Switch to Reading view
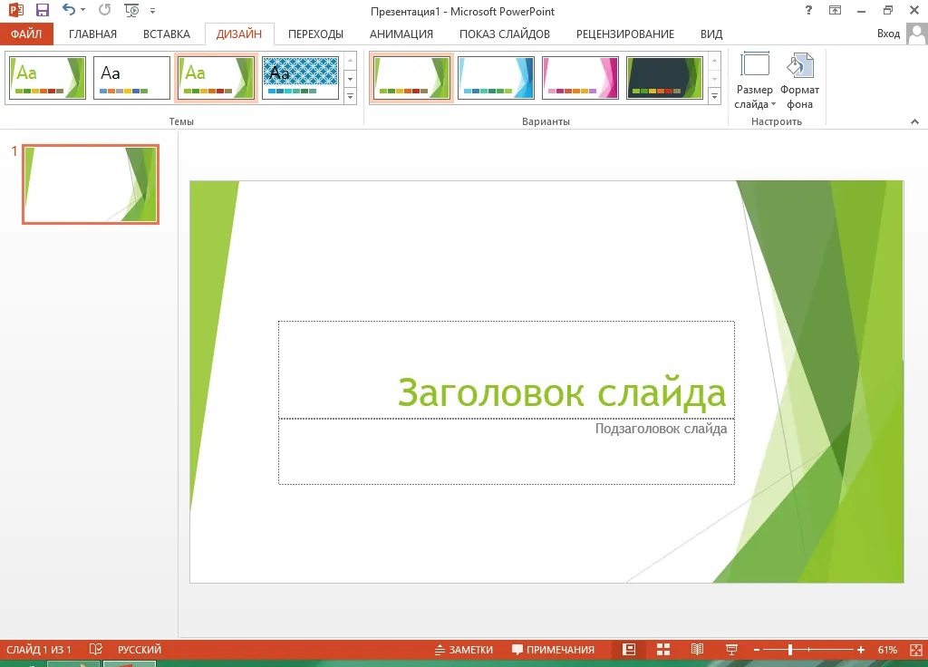928x667 pixels. [697, 649]
